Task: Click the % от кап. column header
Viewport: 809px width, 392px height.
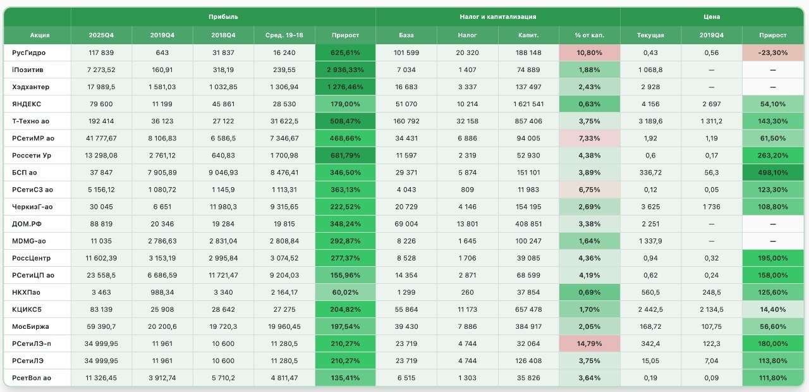Action: (589, 35)
